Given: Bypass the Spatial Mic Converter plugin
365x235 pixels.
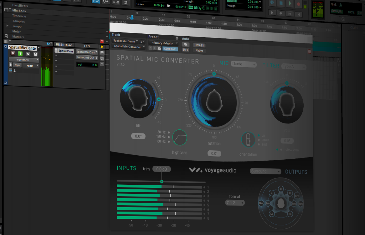Looking at the screenshot, I should 199,45.
